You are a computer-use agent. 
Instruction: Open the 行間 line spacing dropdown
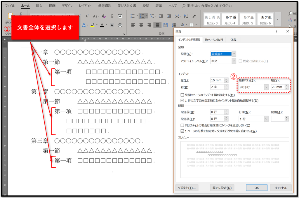click(x=266, y=119)
